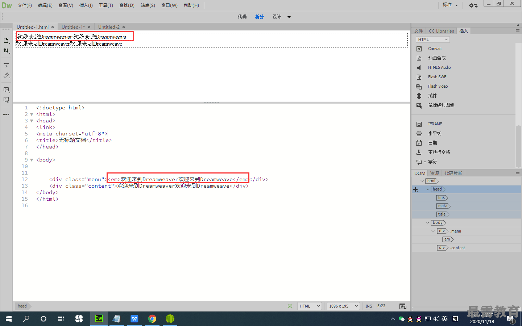
Task: Open the 编辑(E) menu
Action: tap(45, 5)
